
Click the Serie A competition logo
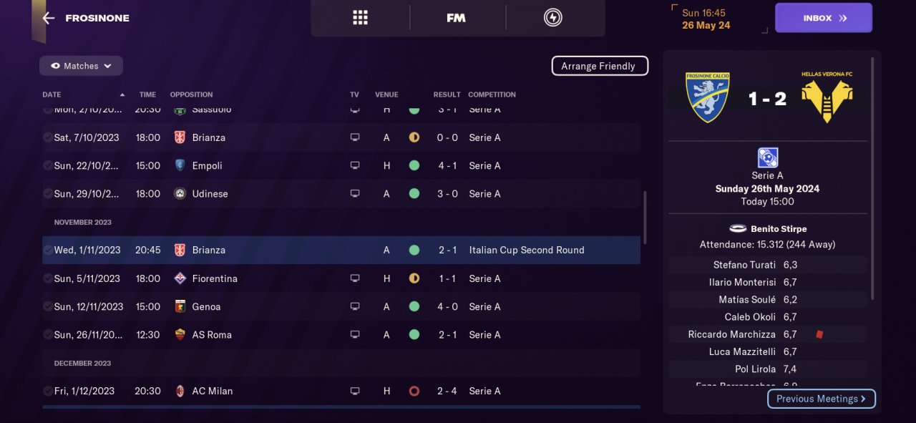point(767,157)
